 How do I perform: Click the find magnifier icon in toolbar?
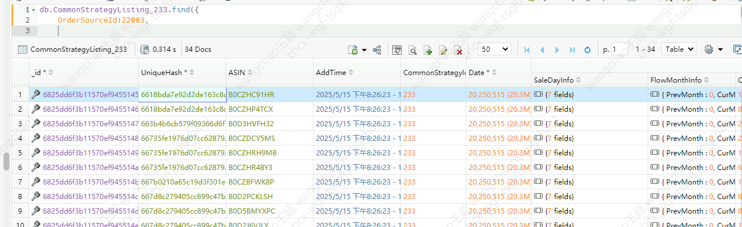point(413,50)
